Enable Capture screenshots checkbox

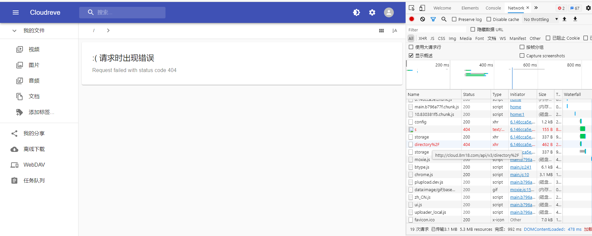click(x=522, y=56)
